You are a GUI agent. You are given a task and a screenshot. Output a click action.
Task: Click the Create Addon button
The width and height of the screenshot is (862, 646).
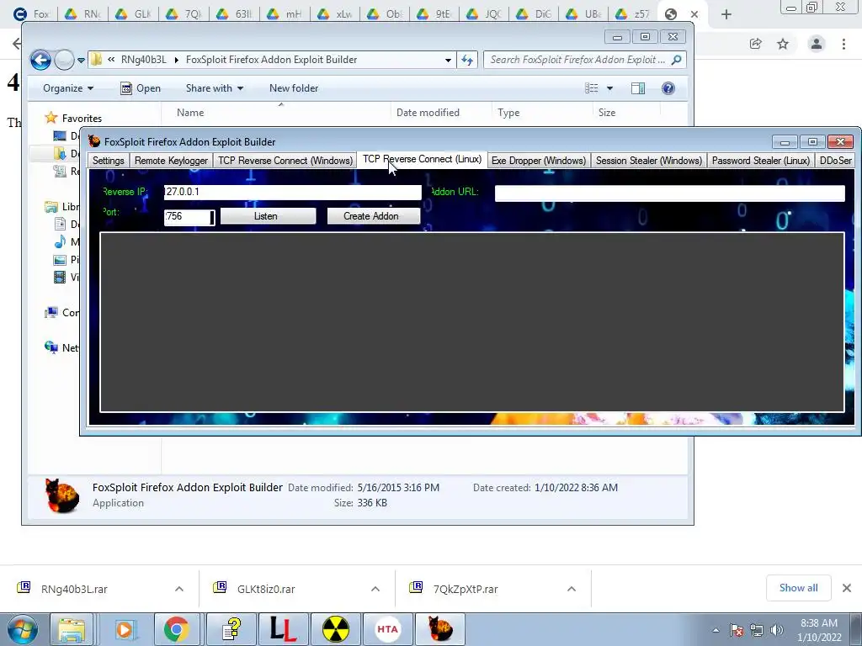(373, 216)
